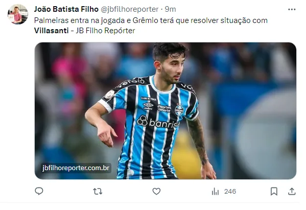Open the three-dots more options menu
306x210 pixels.
292,9
